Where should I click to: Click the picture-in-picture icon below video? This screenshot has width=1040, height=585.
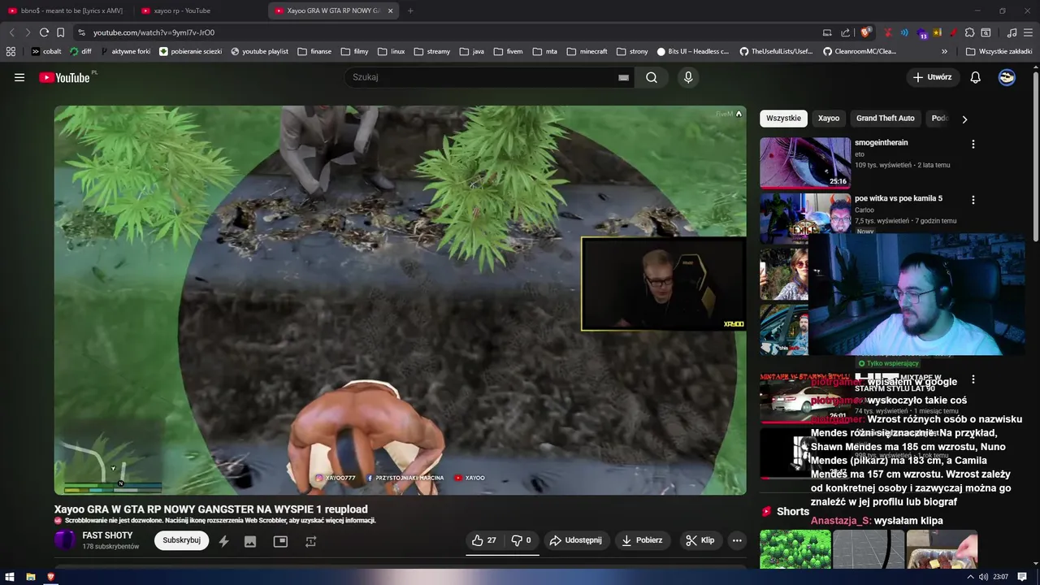[280, 541]
